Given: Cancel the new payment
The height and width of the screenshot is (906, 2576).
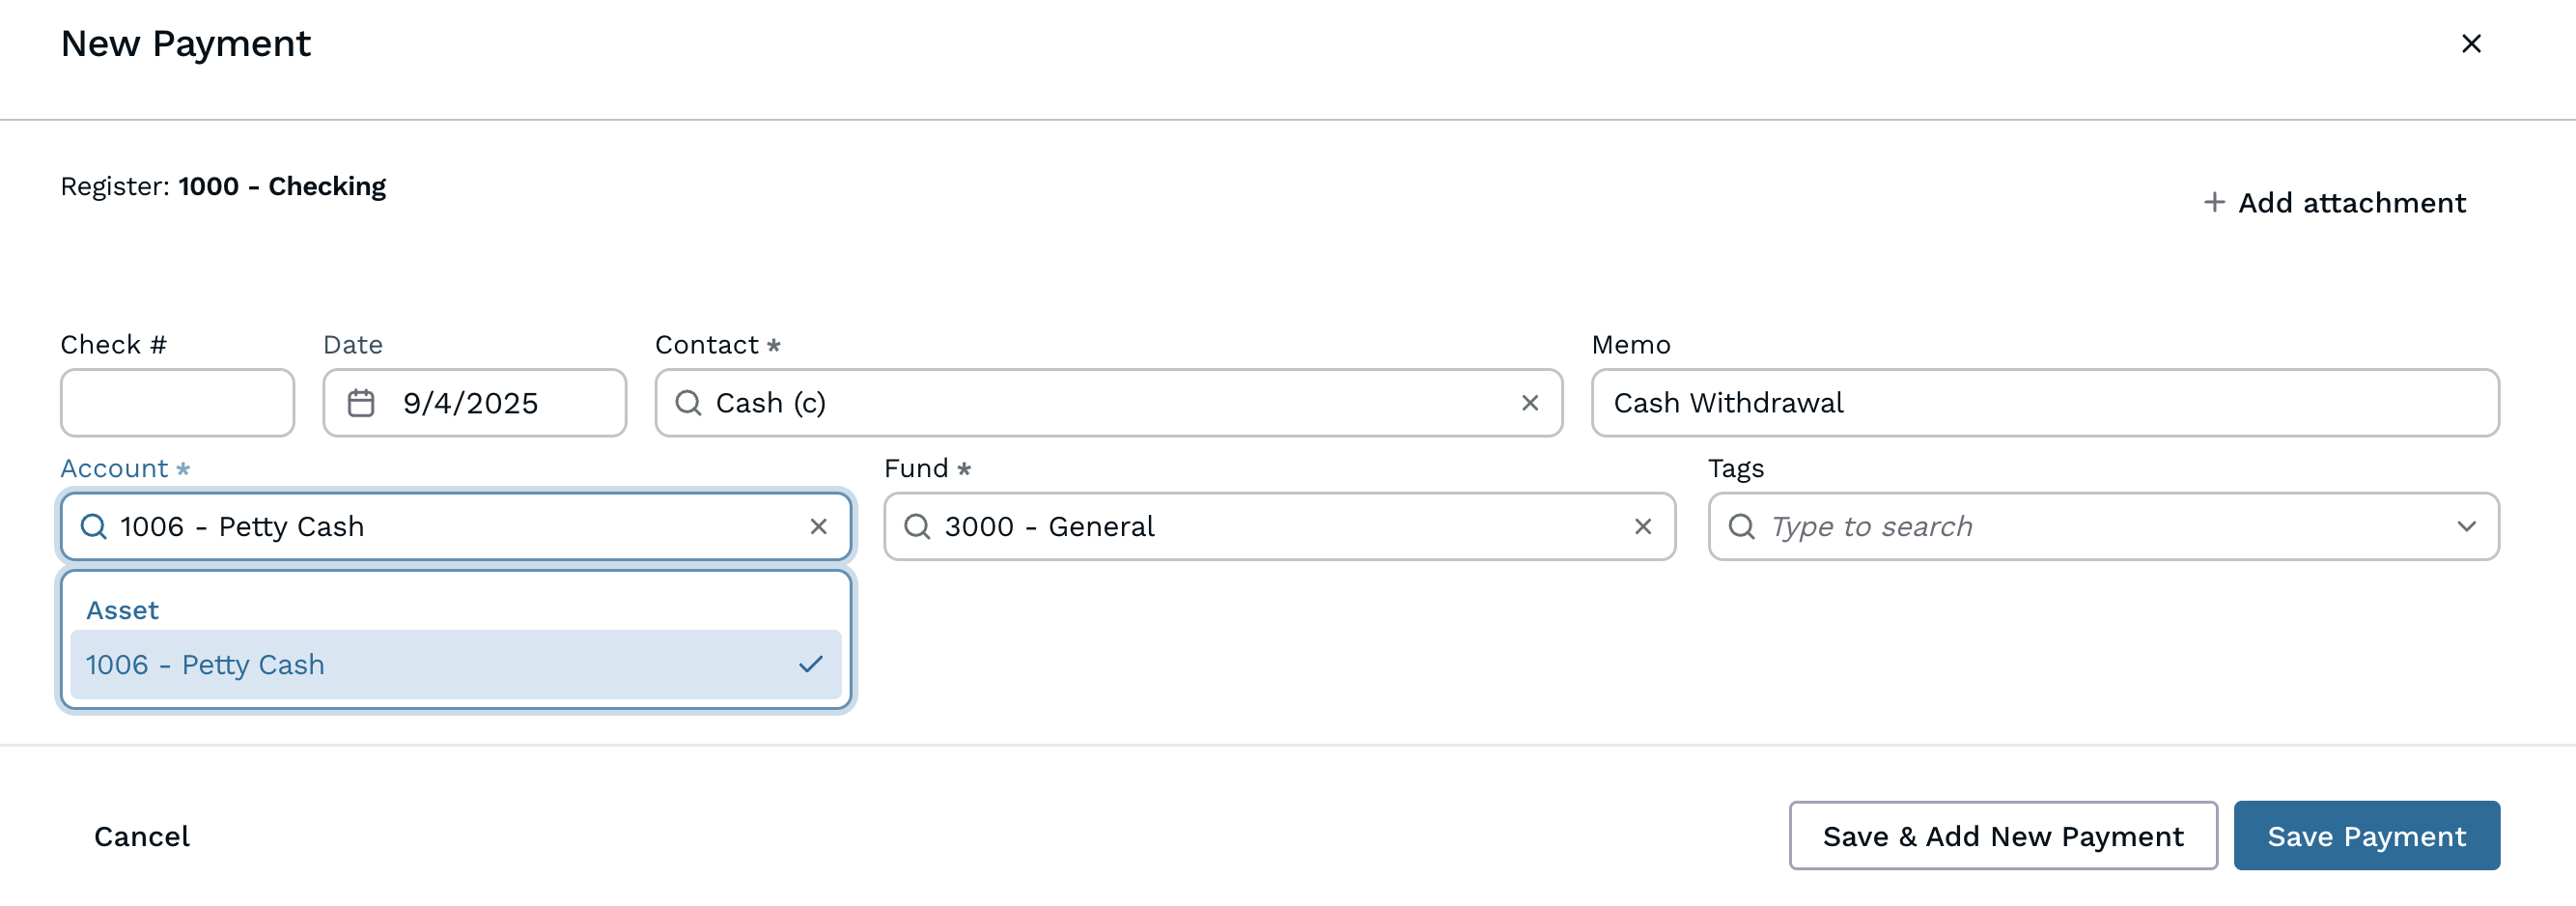Looking at the screenshot, I should [142, 836].
